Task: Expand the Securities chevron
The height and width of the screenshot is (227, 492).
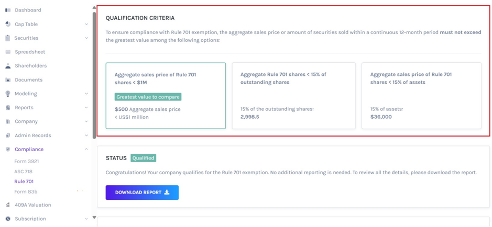Action: click(86, 38)
